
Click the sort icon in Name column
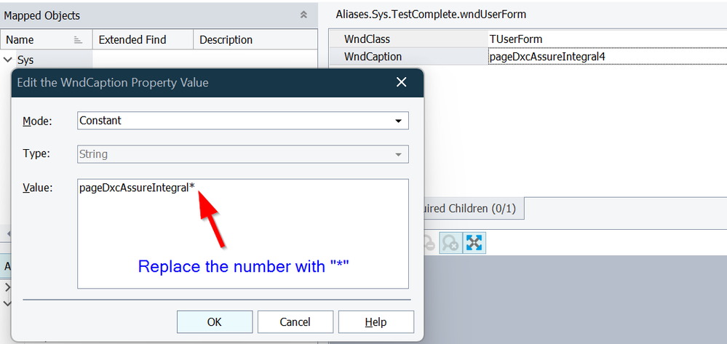(78, 40)
